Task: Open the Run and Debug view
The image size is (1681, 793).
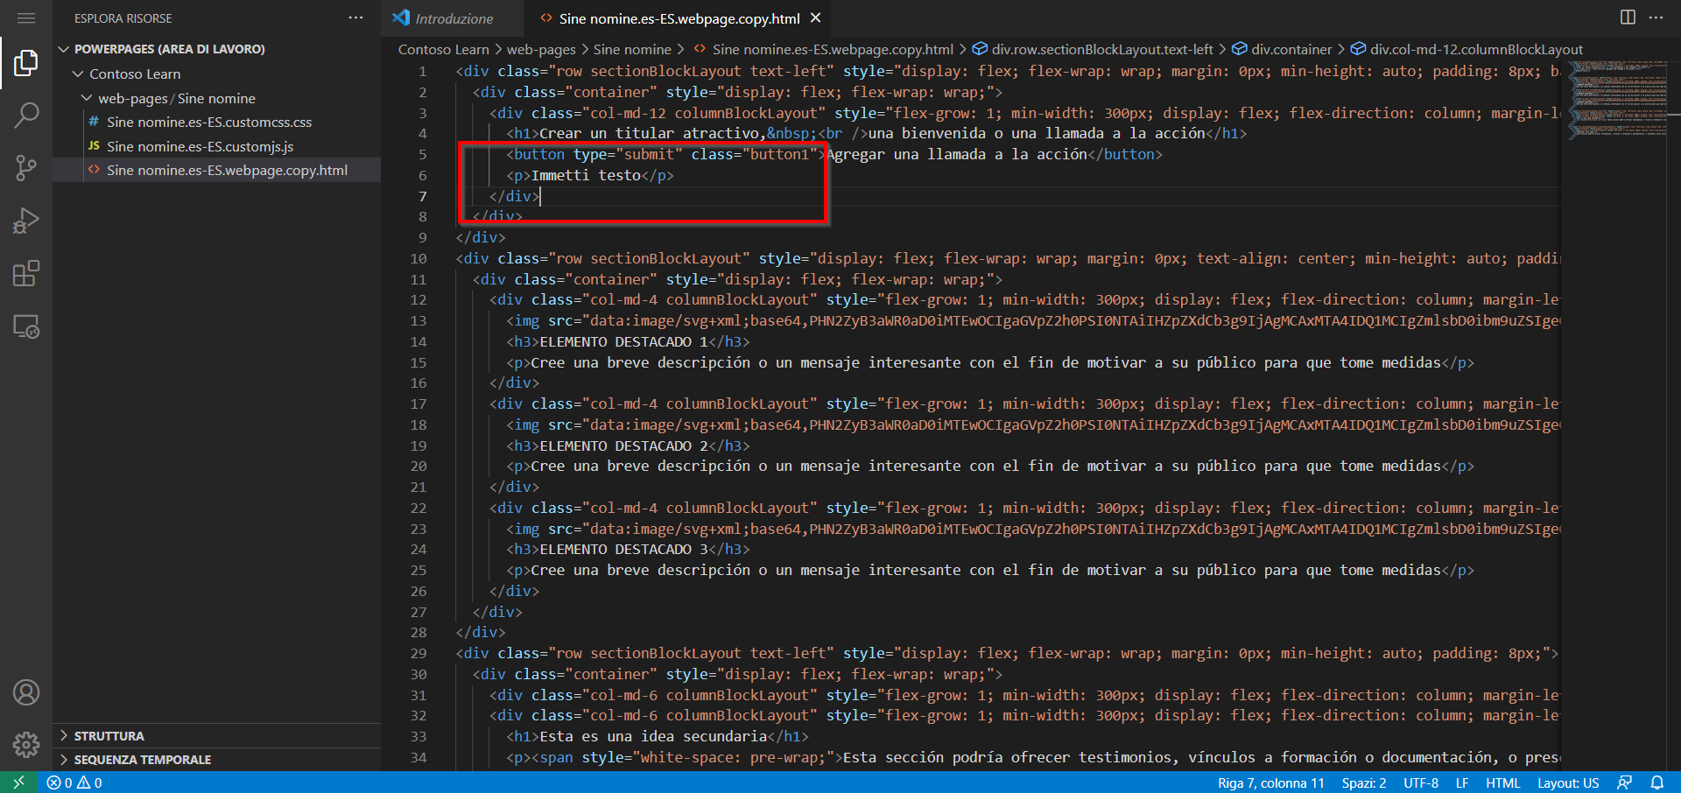Action: click(26, 221)
